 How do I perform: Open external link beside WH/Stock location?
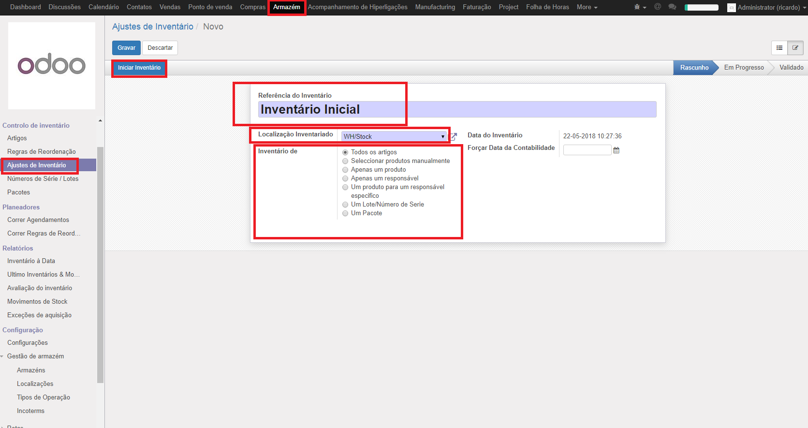point(454,137)
